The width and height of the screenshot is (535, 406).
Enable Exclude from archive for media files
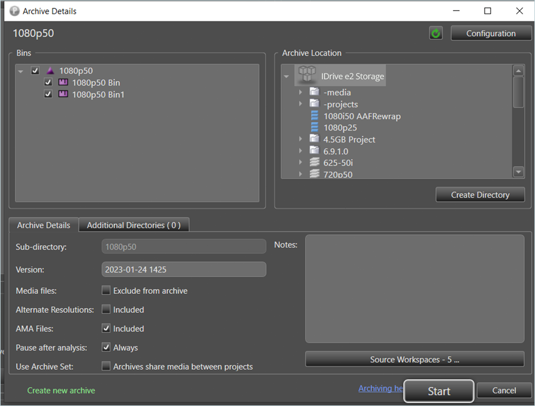click(106, 291)
